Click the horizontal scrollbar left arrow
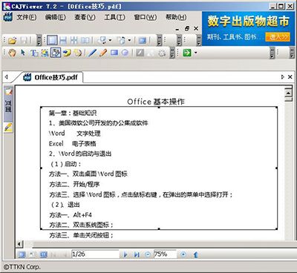The width and height of the screenshot is (297, 273). click(19, 244)
